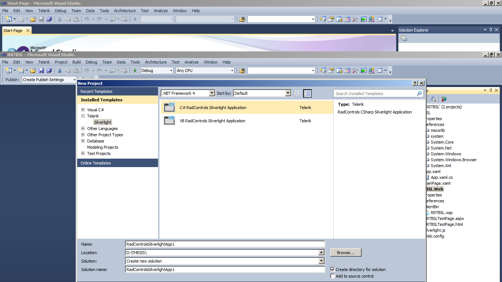Click New Project icon in RRTBSL toolbar
Image resolution: width=502 pixels, height=282 pixels.
tap(9, 70)
